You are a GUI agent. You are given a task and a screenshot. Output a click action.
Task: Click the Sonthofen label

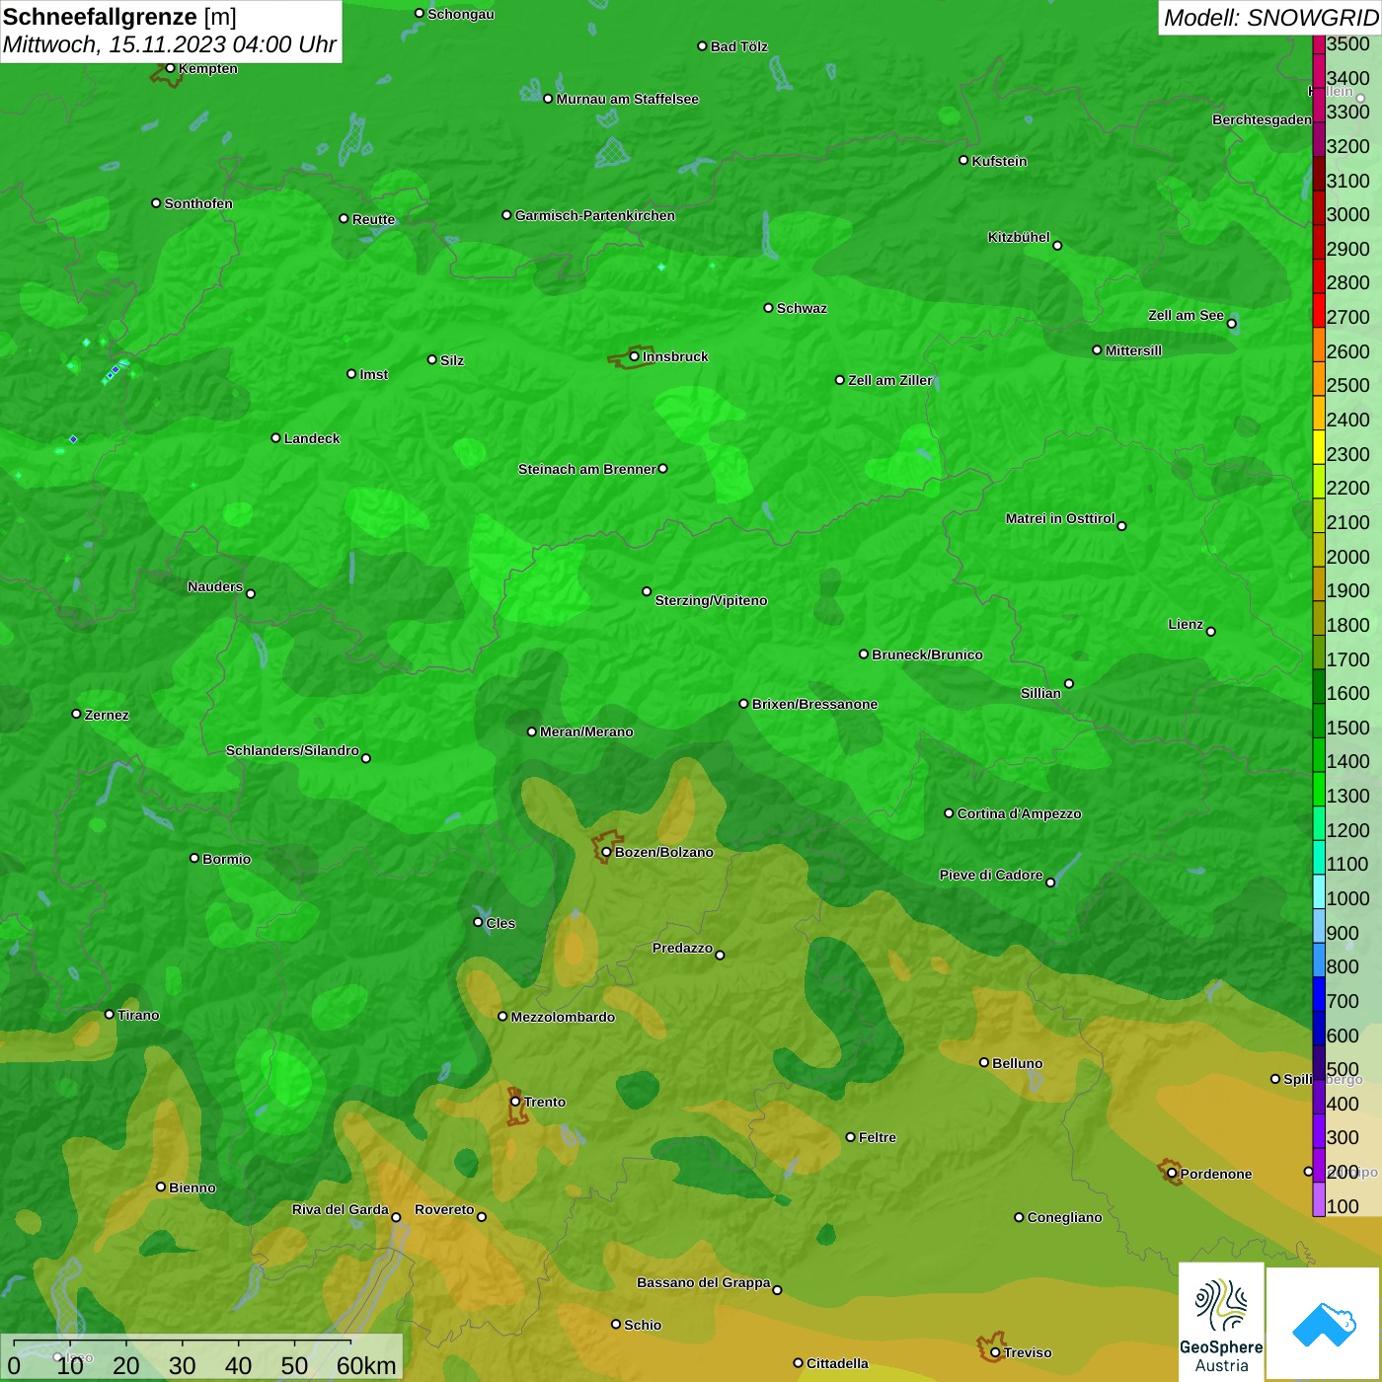coord(198,203)
